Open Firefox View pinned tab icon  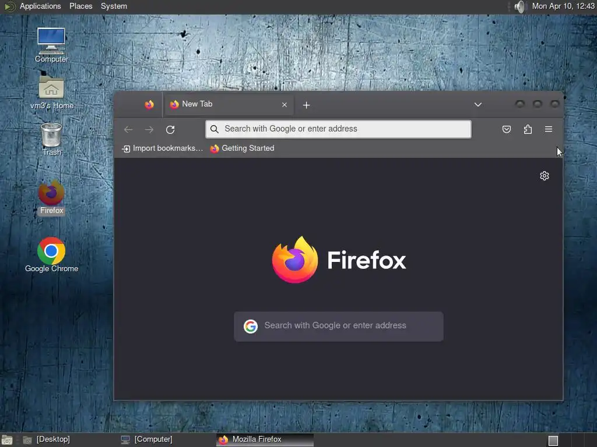tap(149, 105)
